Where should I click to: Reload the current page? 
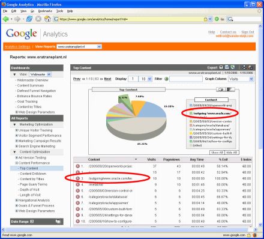(29, 19)
